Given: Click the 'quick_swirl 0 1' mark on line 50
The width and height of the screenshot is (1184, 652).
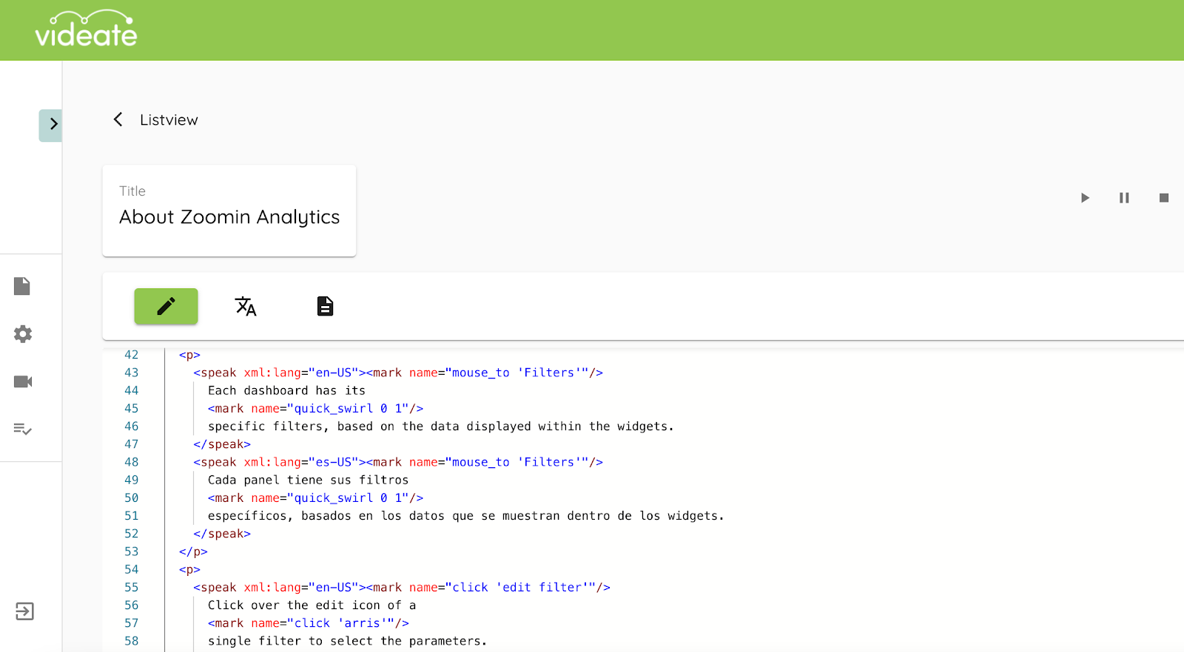Looking at the screenshot, I should coord(315,498).
